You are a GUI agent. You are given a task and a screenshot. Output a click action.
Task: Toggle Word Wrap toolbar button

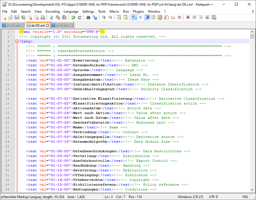[x=134, y=17]
